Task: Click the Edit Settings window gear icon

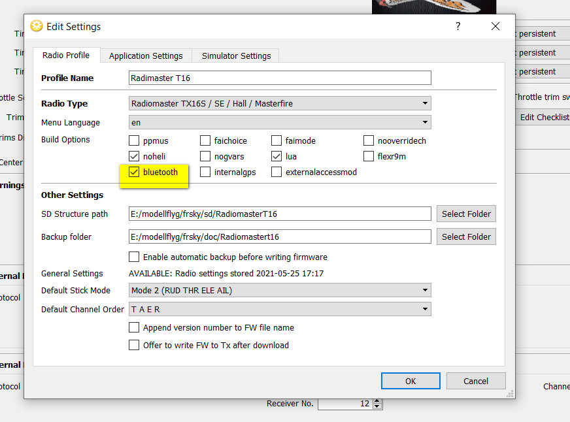Action: coord(37,27)
